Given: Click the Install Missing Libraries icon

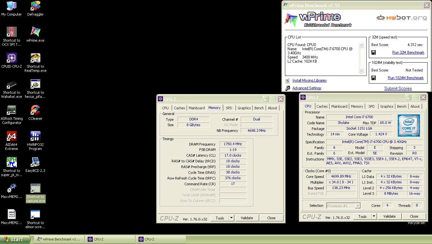Looking at the screenshot, I should (287, 81).
